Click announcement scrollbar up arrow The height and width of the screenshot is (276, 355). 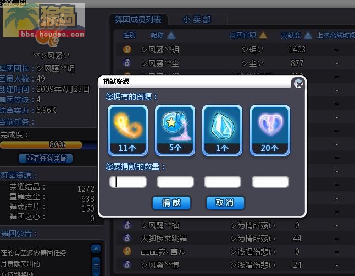pos(96,248)
